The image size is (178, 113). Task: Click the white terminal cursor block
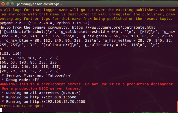point(1,110)
